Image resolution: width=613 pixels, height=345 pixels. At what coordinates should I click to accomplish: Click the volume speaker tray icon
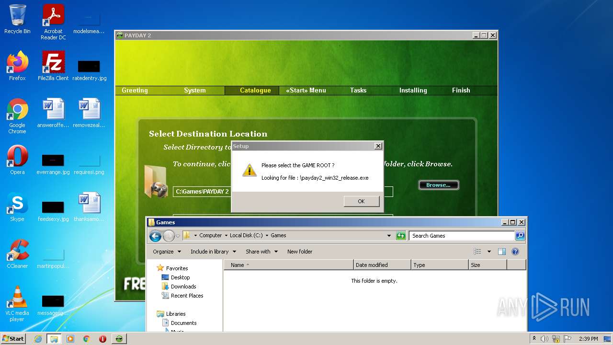[544, 339]
